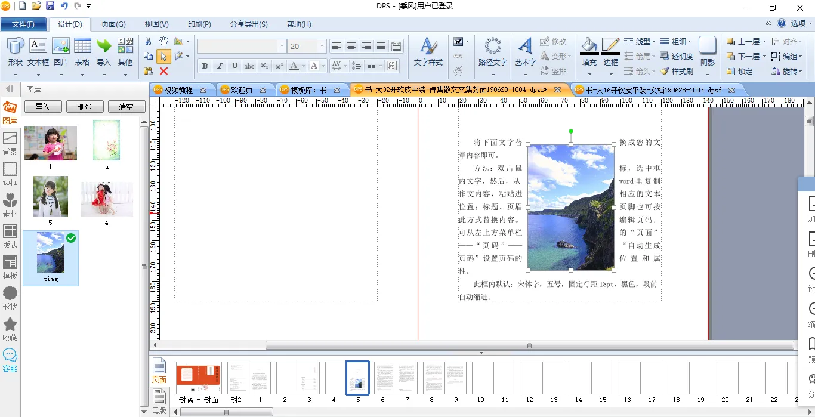Select the 样式刷 style brush tool
Screen dimensions: 815x417
(677, 72)
